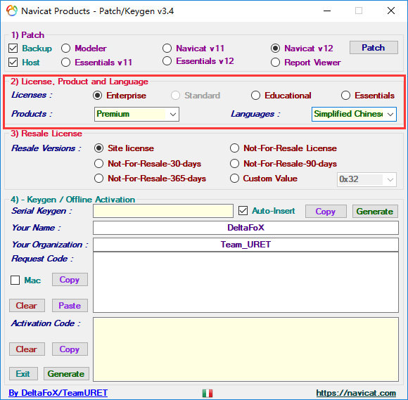The width and height of the screenshot is (408, 400).
Task: Click the bottom Generate activation button
Action: 66,374
